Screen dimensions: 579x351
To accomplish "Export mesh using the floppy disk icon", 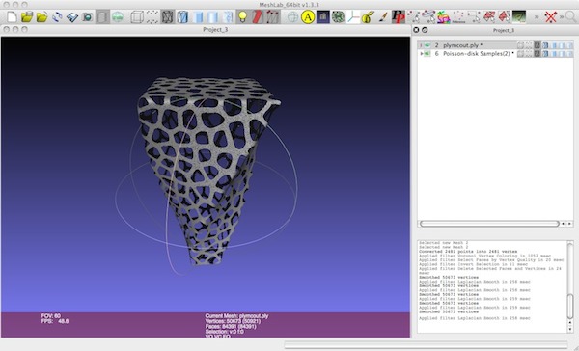I will (72, 17).
